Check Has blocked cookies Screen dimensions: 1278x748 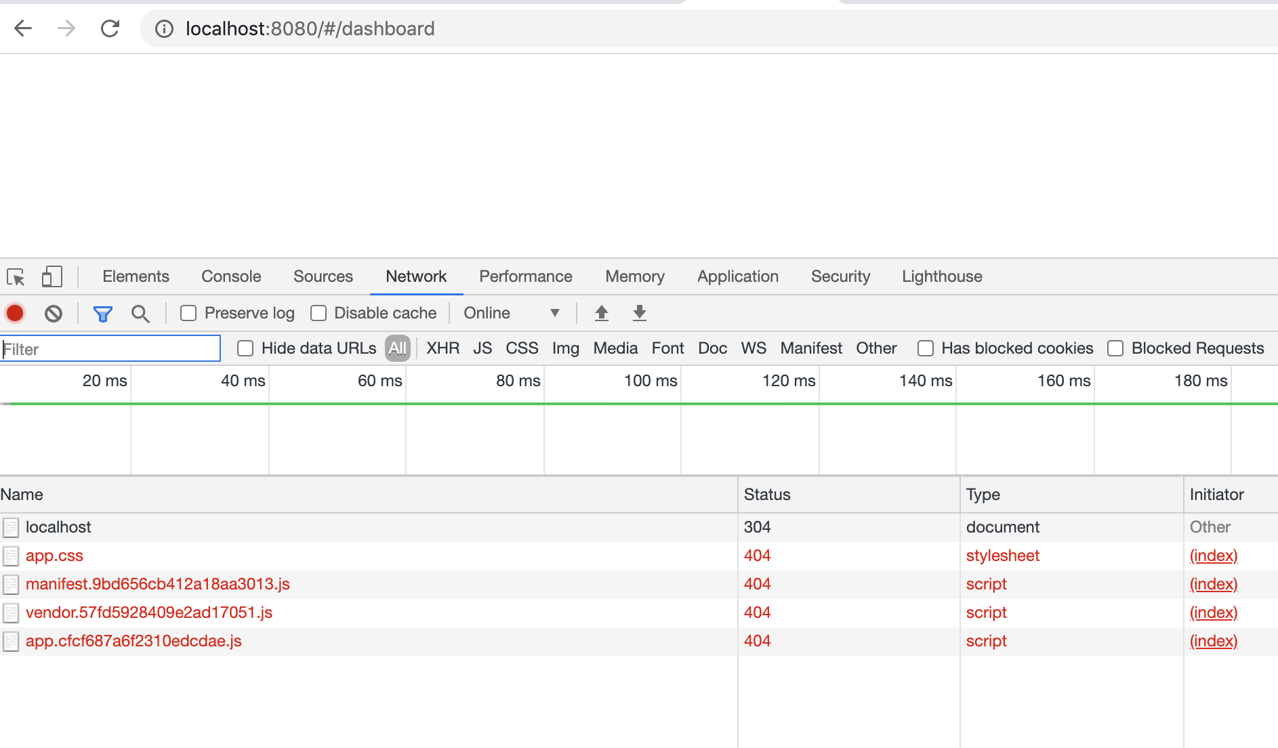tap(926, 348)
